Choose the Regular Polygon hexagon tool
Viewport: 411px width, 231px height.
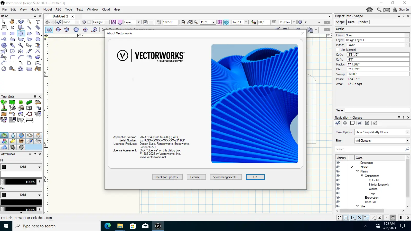38,39
